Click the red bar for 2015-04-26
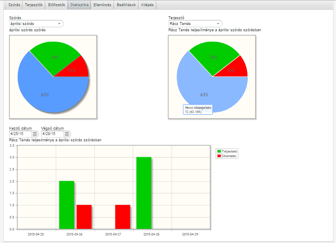Viewport: 336px width, 243px height. (84, 217)
